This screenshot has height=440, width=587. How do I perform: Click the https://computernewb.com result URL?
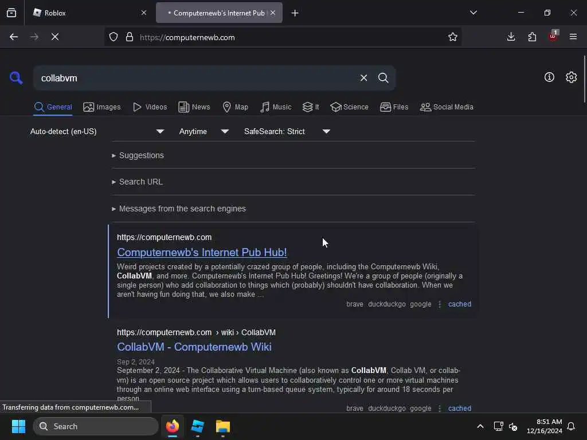coord(164,237)
